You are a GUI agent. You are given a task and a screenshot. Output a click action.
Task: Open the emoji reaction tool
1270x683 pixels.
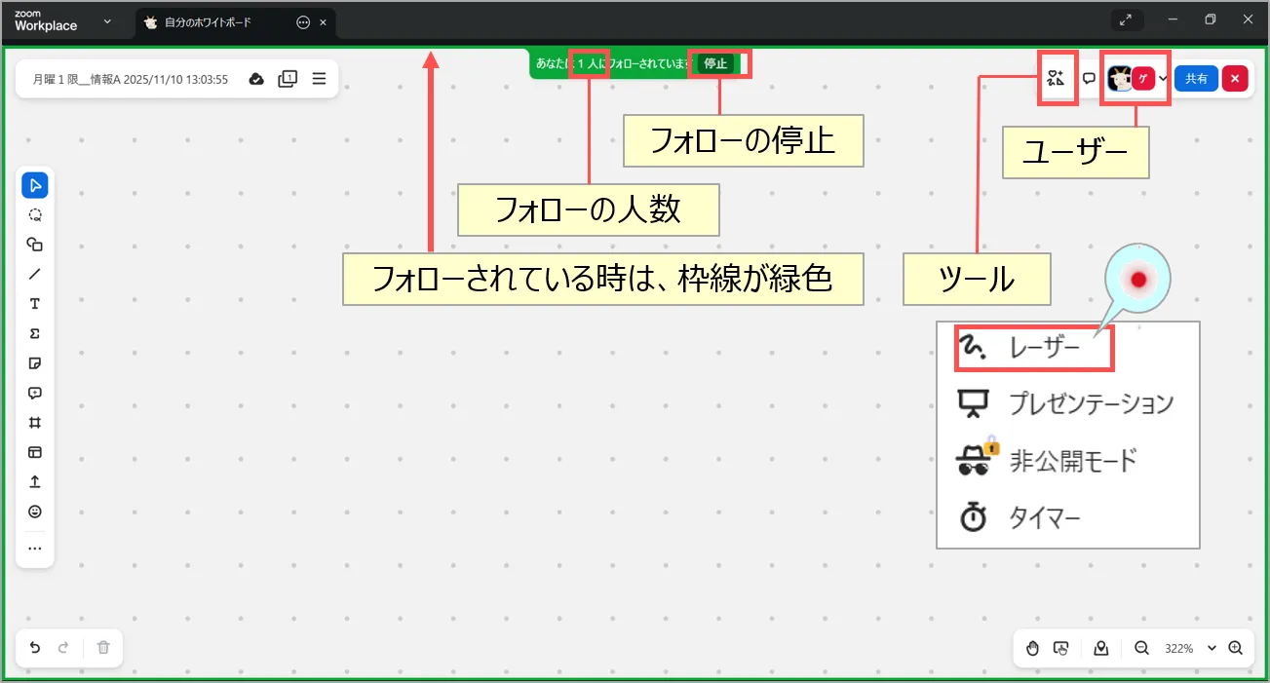coord(35,512)
